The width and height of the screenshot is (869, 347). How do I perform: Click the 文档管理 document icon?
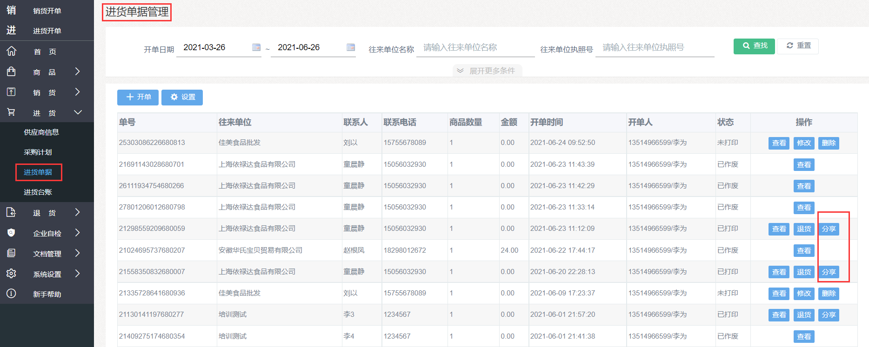tap(12, 253)
